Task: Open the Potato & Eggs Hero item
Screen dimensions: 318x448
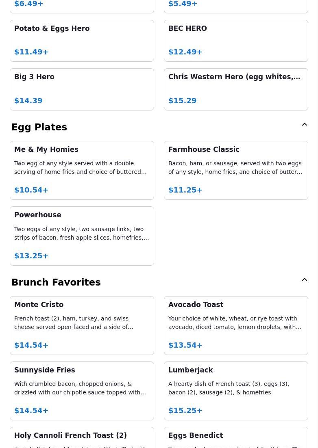Action: pos(82,41)
